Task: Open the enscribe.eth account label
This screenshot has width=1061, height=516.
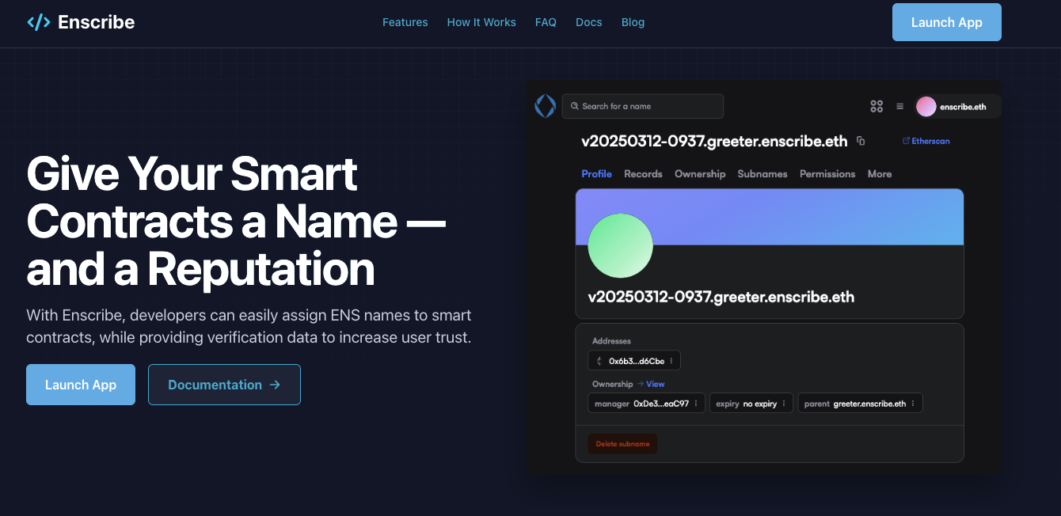Action: point(963,107)
